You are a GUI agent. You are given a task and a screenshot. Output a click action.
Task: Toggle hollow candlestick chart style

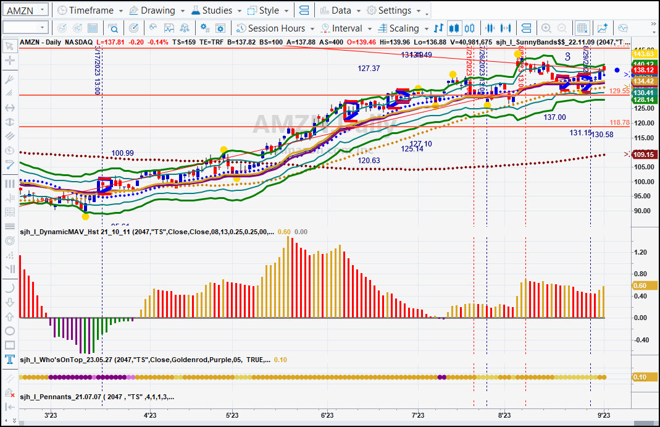470,28
